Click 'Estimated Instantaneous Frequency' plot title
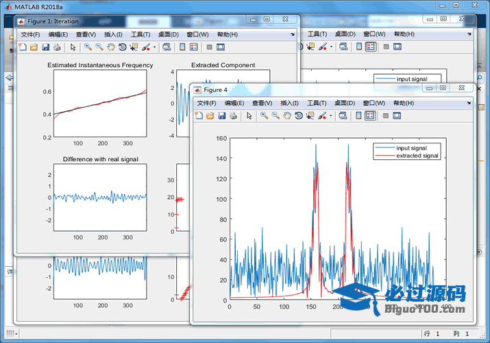This screenshot has height=343, width=490. tap(100, 65)
